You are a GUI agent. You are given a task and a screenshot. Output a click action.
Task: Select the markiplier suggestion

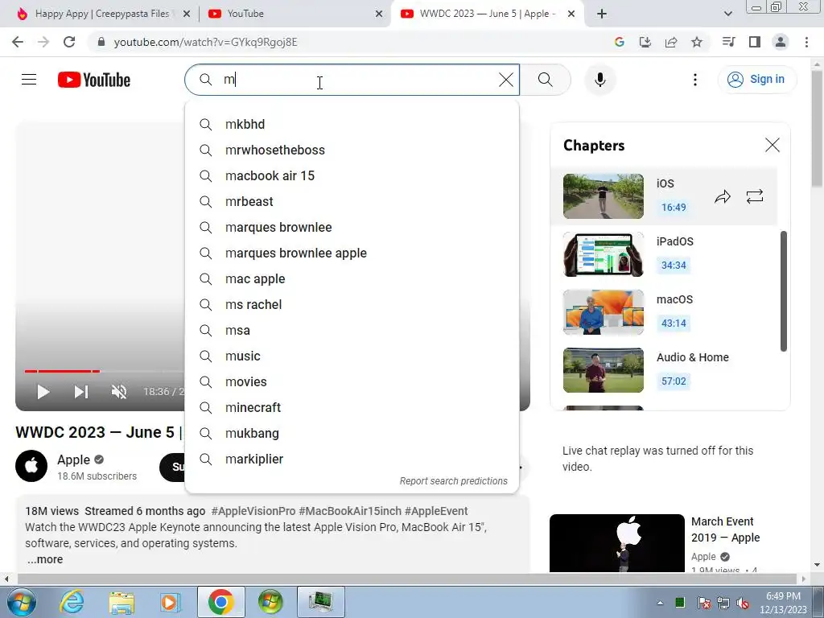tap(352, 459)
